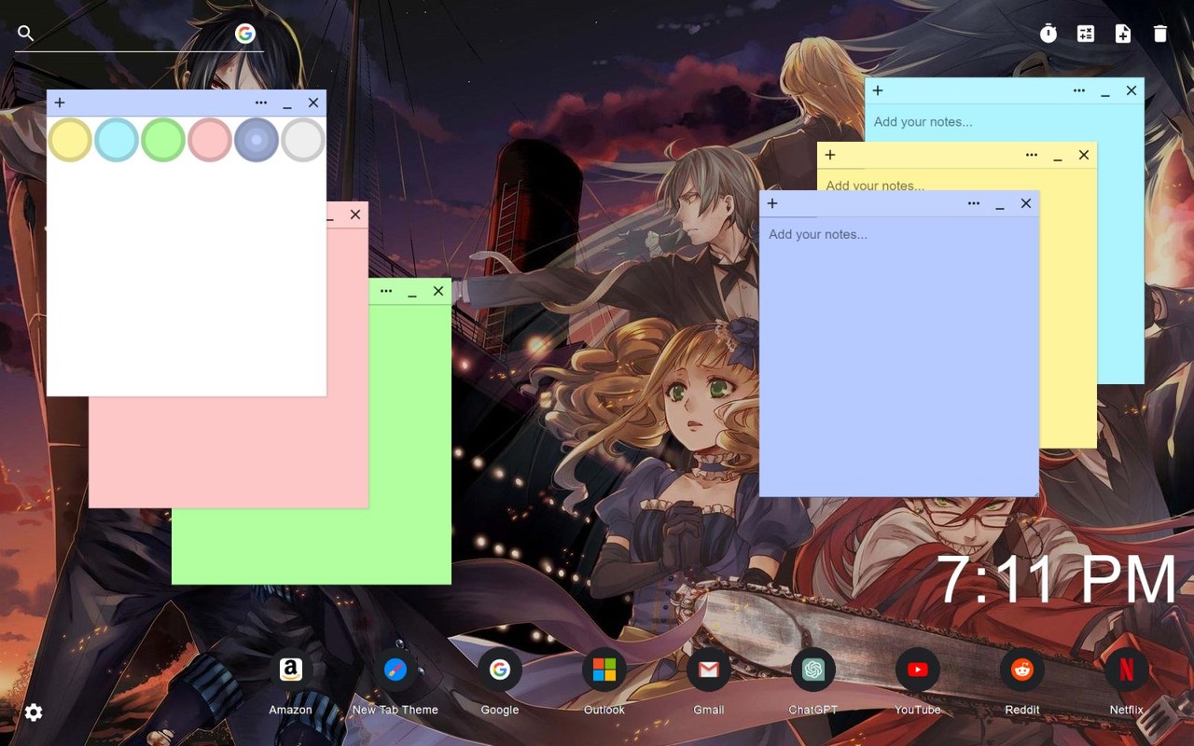Screen dimensions: 1194x746
Task: Launch the New Tab Theme shortcut
Action: (x=396, y=670)
